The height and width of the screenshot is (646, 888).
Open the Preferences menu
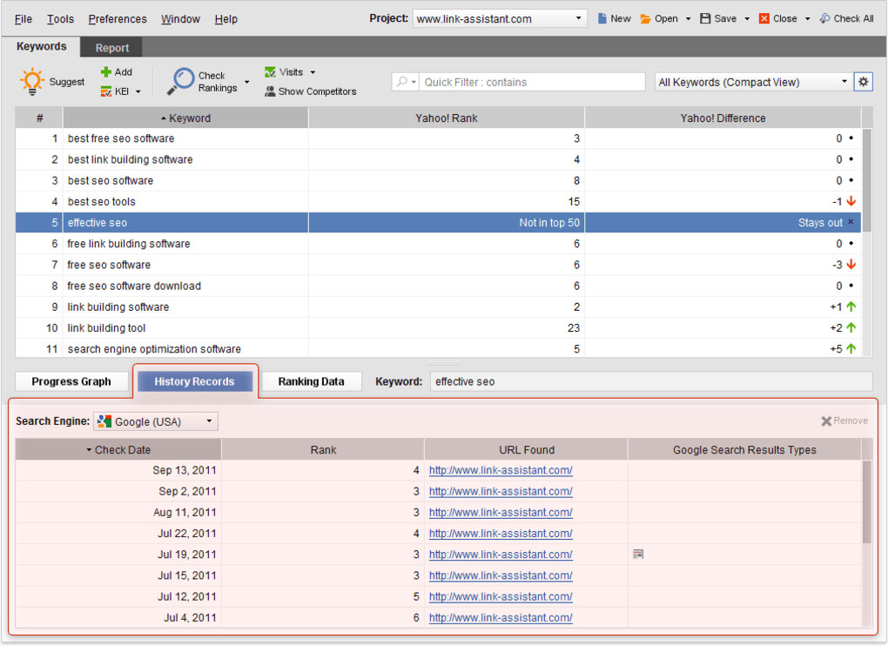point(118,18)
